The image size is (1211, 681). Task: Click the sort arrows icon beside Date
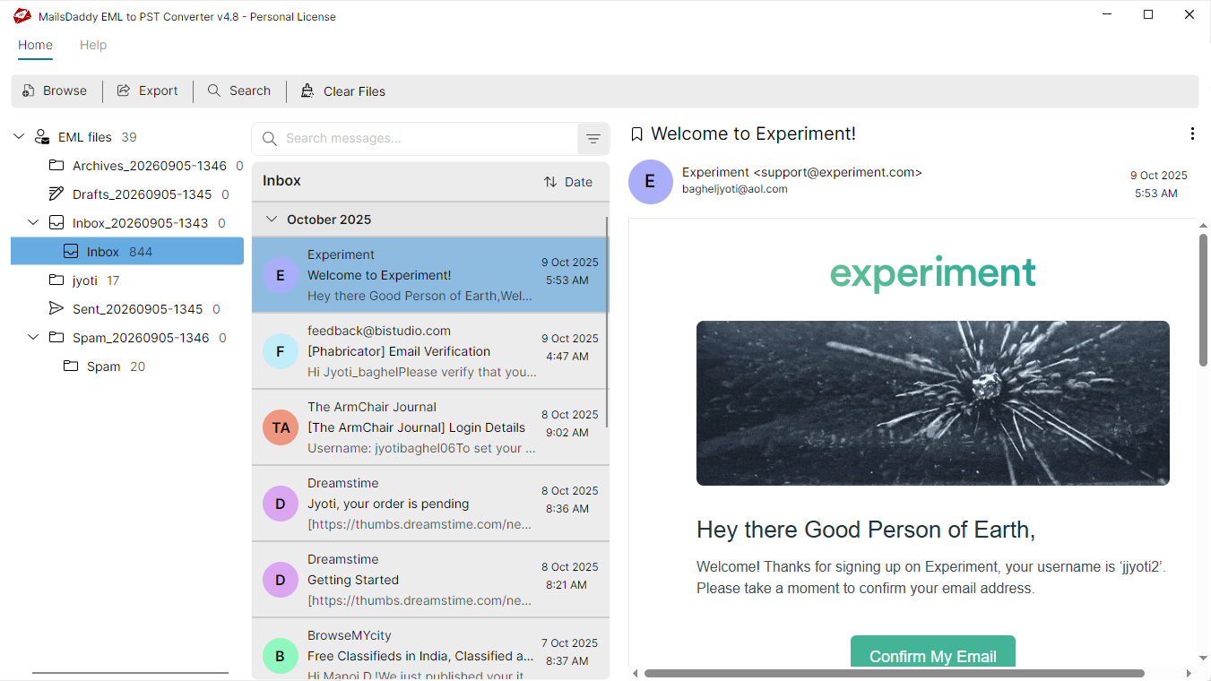click(550, 182)
